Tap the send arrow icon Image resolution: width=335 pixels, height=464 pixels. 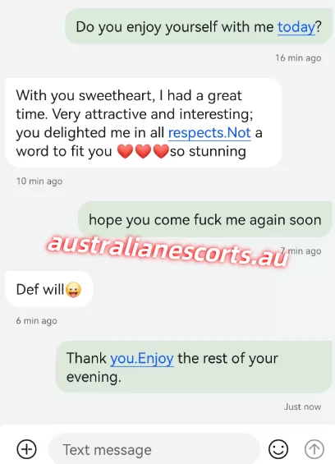[314, 449]
